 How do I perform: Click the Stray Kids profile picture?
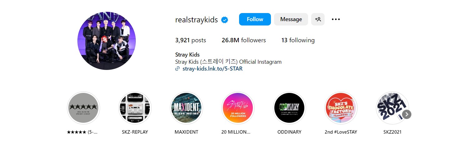click(x=106, y=41)
